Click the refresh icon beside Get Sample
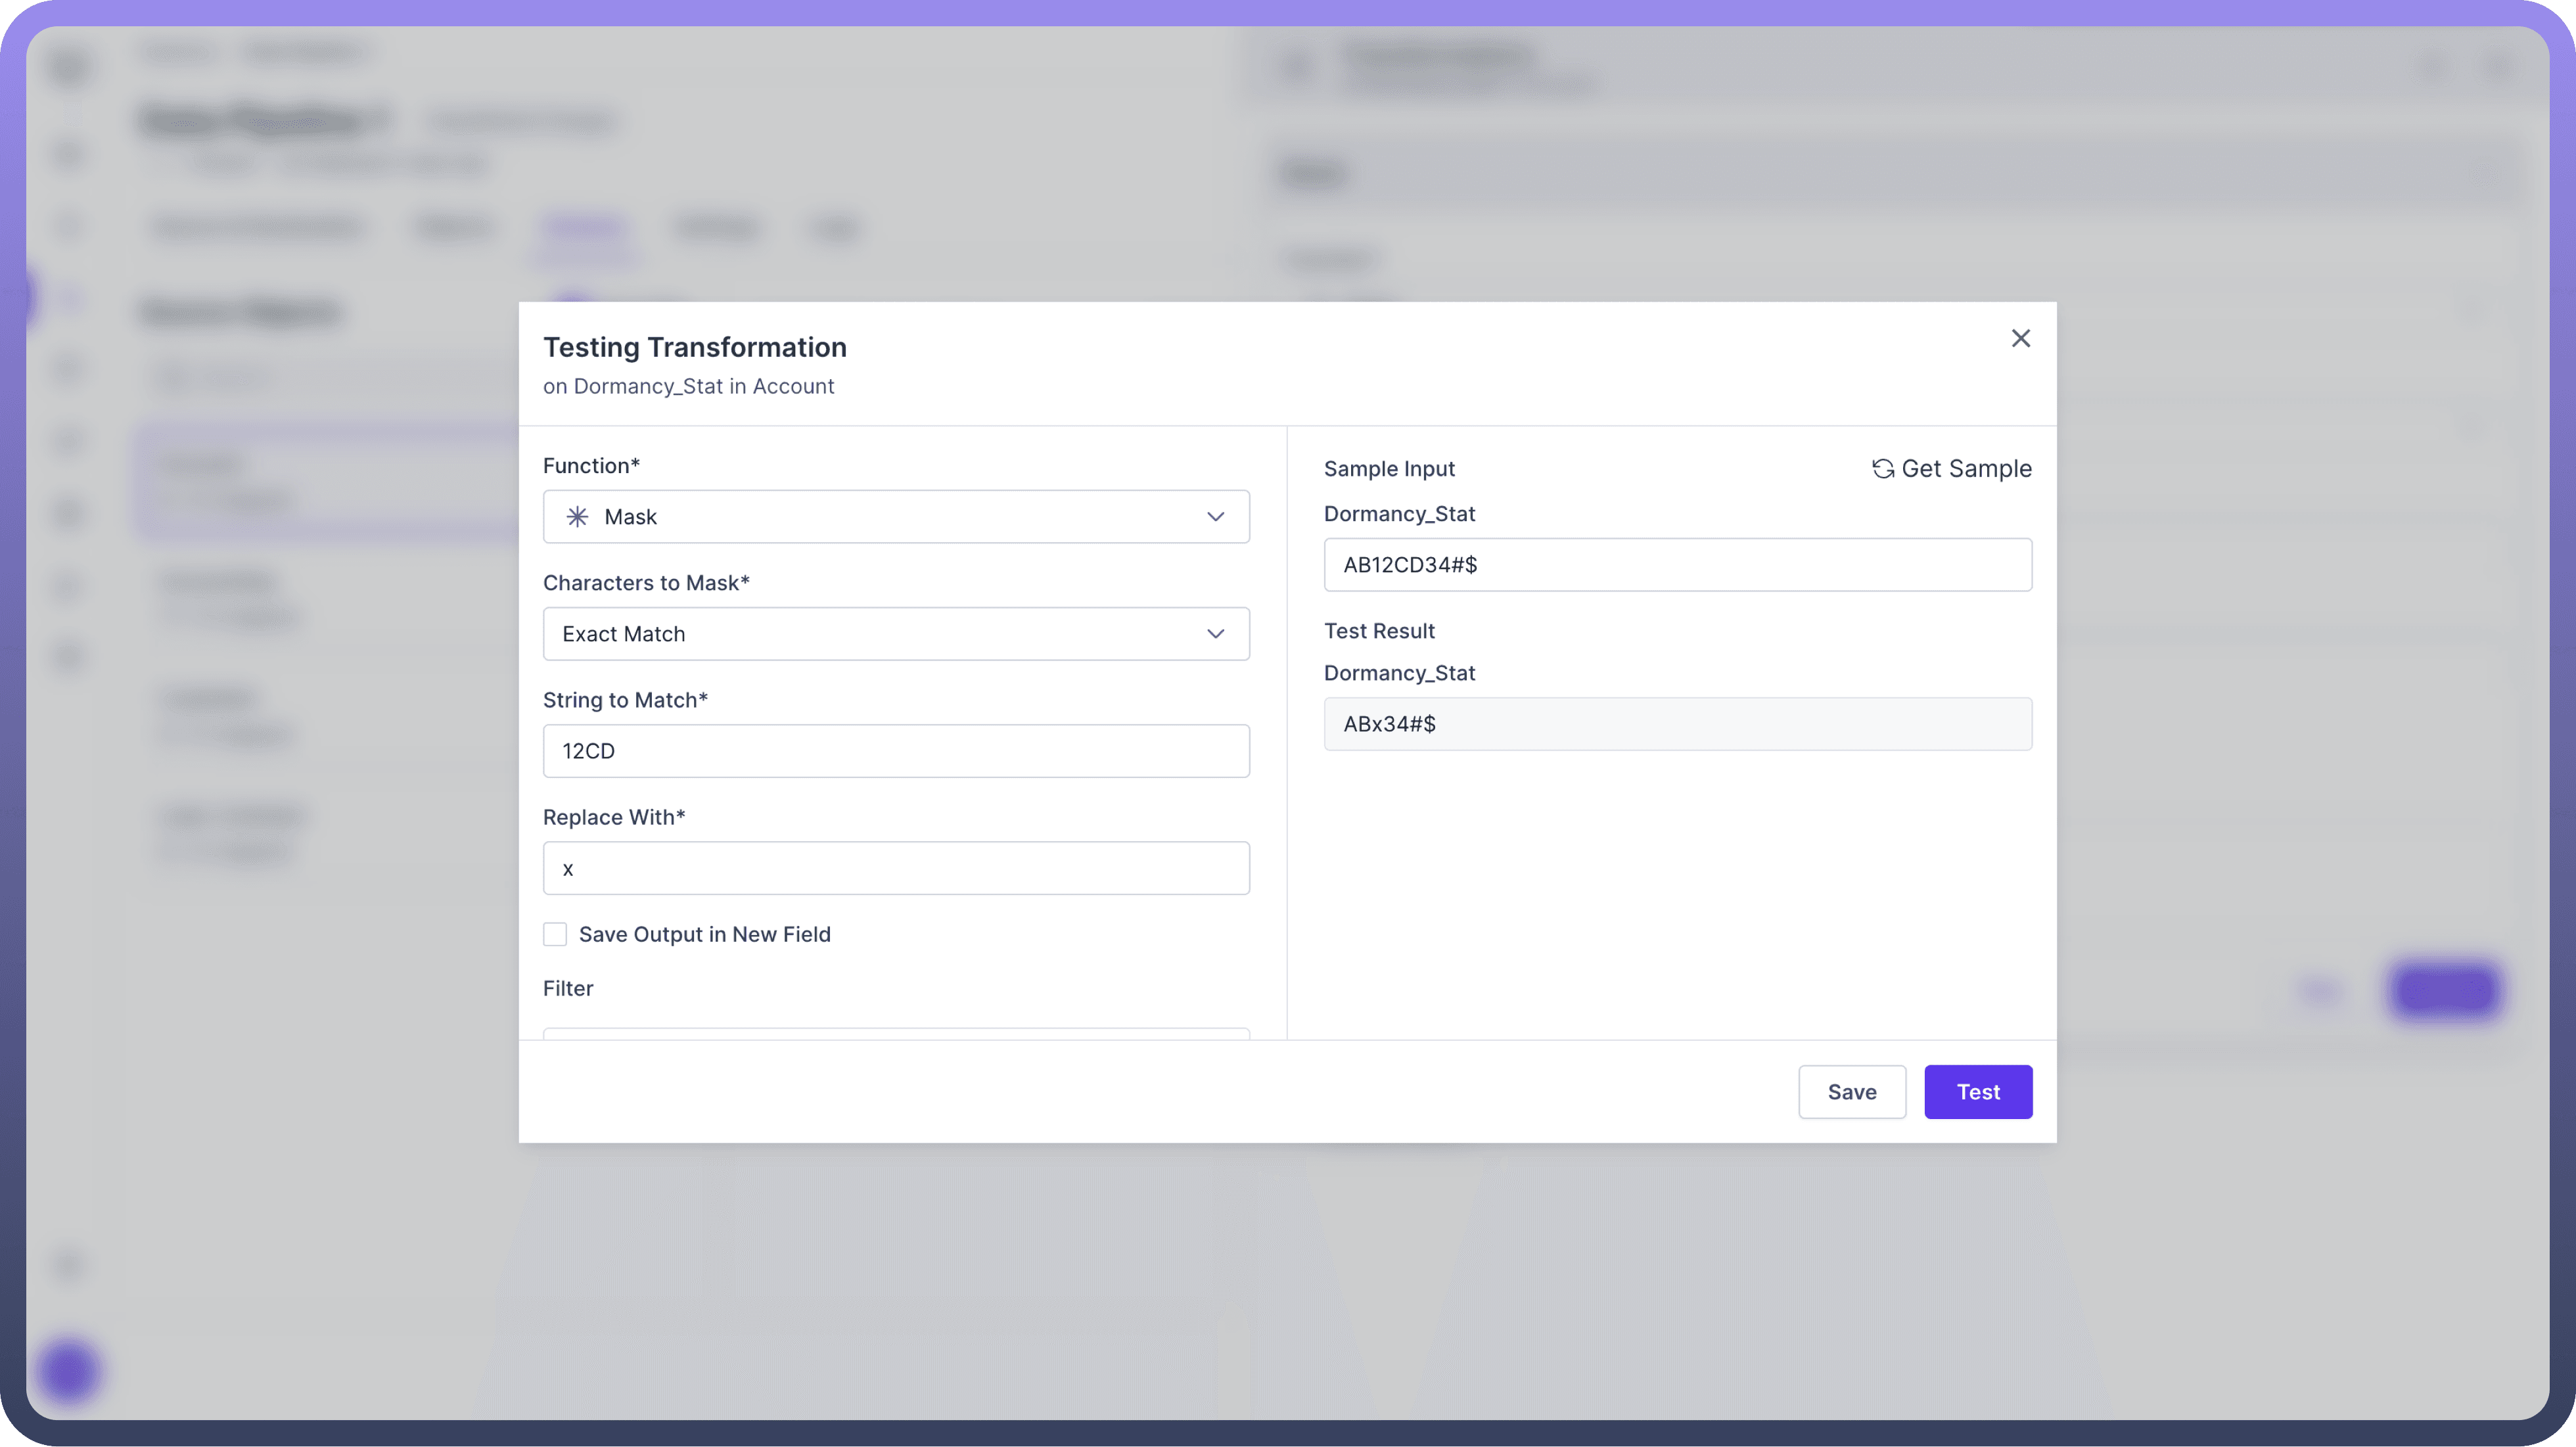Viewport: 2576px width, 1447px height. point(1883,469)
